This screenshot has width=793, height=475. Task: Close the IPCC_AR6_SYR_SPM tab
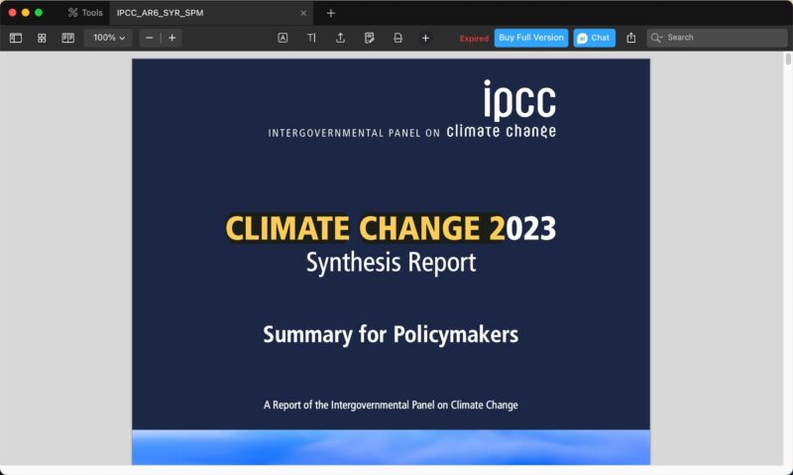tap(303, 13)
